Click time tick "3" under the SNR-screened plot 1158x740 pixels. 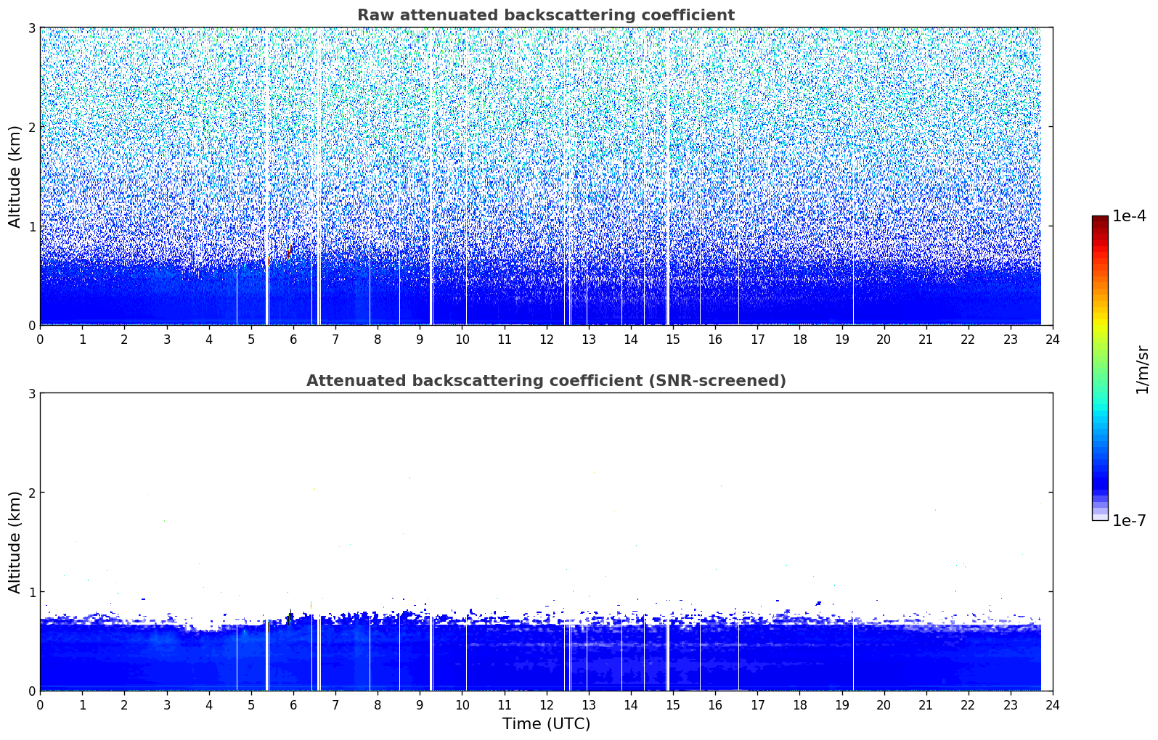pos(166,704)
